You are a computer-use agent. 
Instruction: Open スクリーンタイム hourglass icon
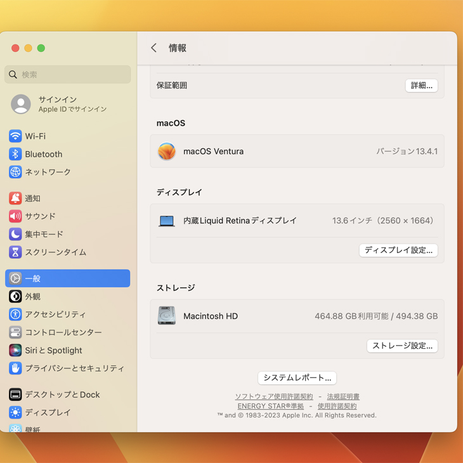[15, 252]
